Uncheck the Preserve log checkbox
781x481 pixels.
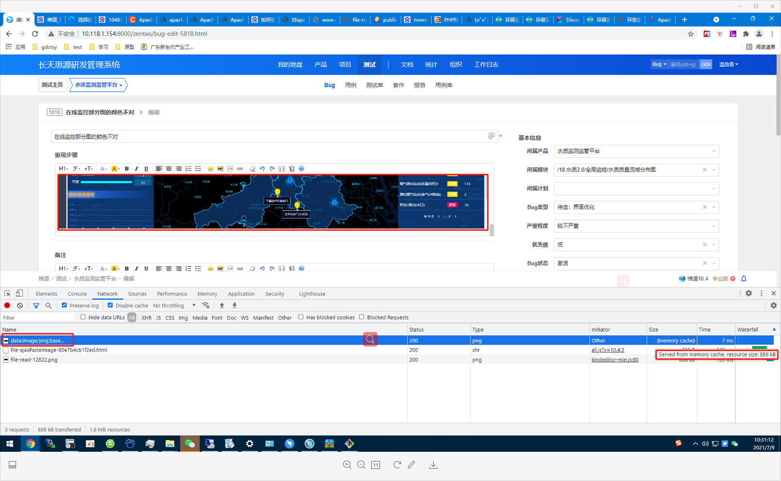(64, 305)
